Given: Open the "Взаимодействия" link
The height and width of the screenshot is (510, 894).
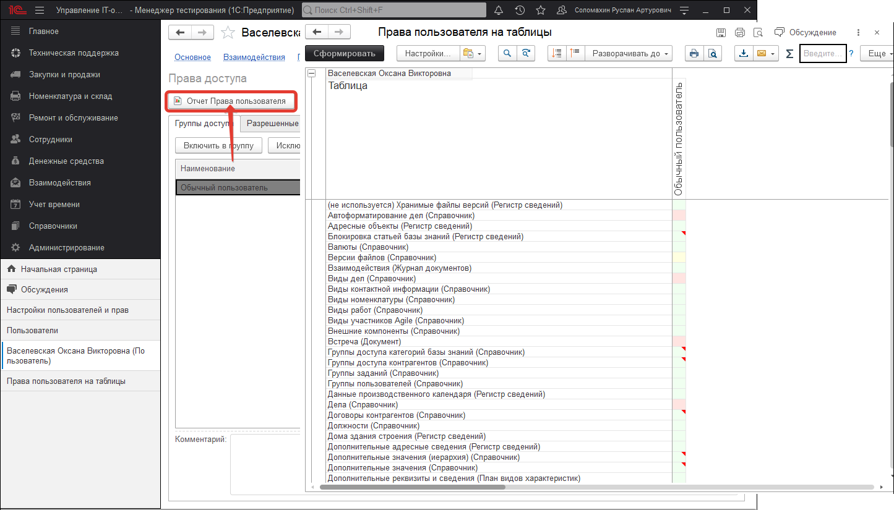Looking at the screenshot, I should click(x=254, y=57).
